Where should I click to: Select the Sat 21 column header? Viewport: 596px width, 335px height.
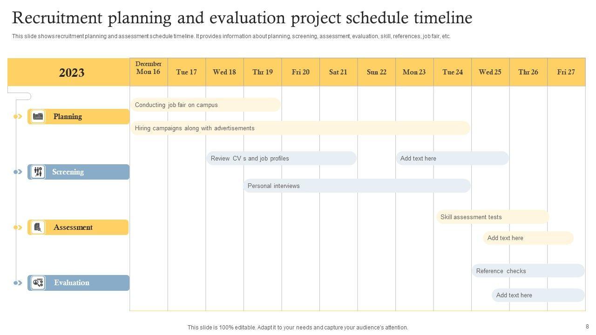click(x=339, y=72)
